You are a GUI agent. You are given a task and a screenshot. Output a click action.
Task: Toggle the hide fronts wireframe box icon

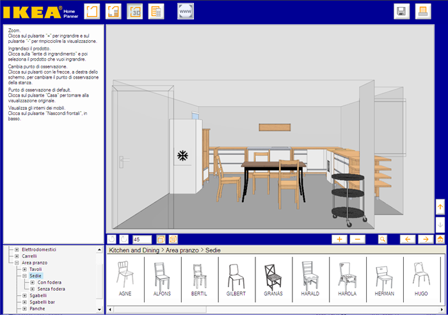173,239
